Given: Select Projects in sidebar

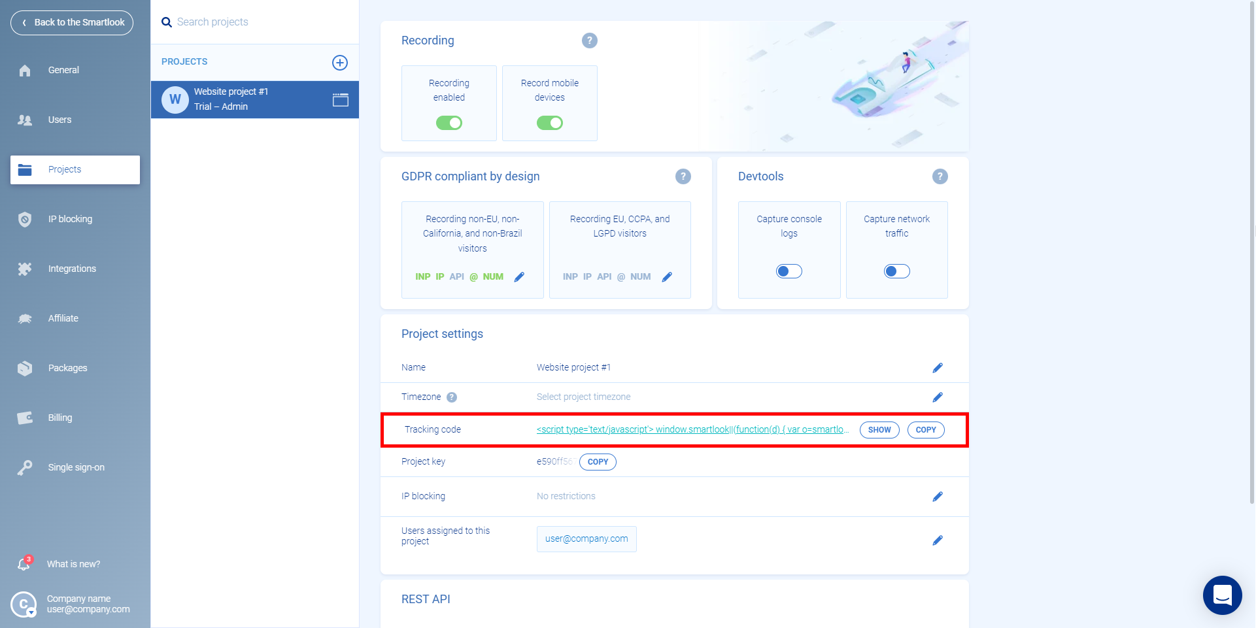Looking at the screenshot, I should (x=75, y=170).
